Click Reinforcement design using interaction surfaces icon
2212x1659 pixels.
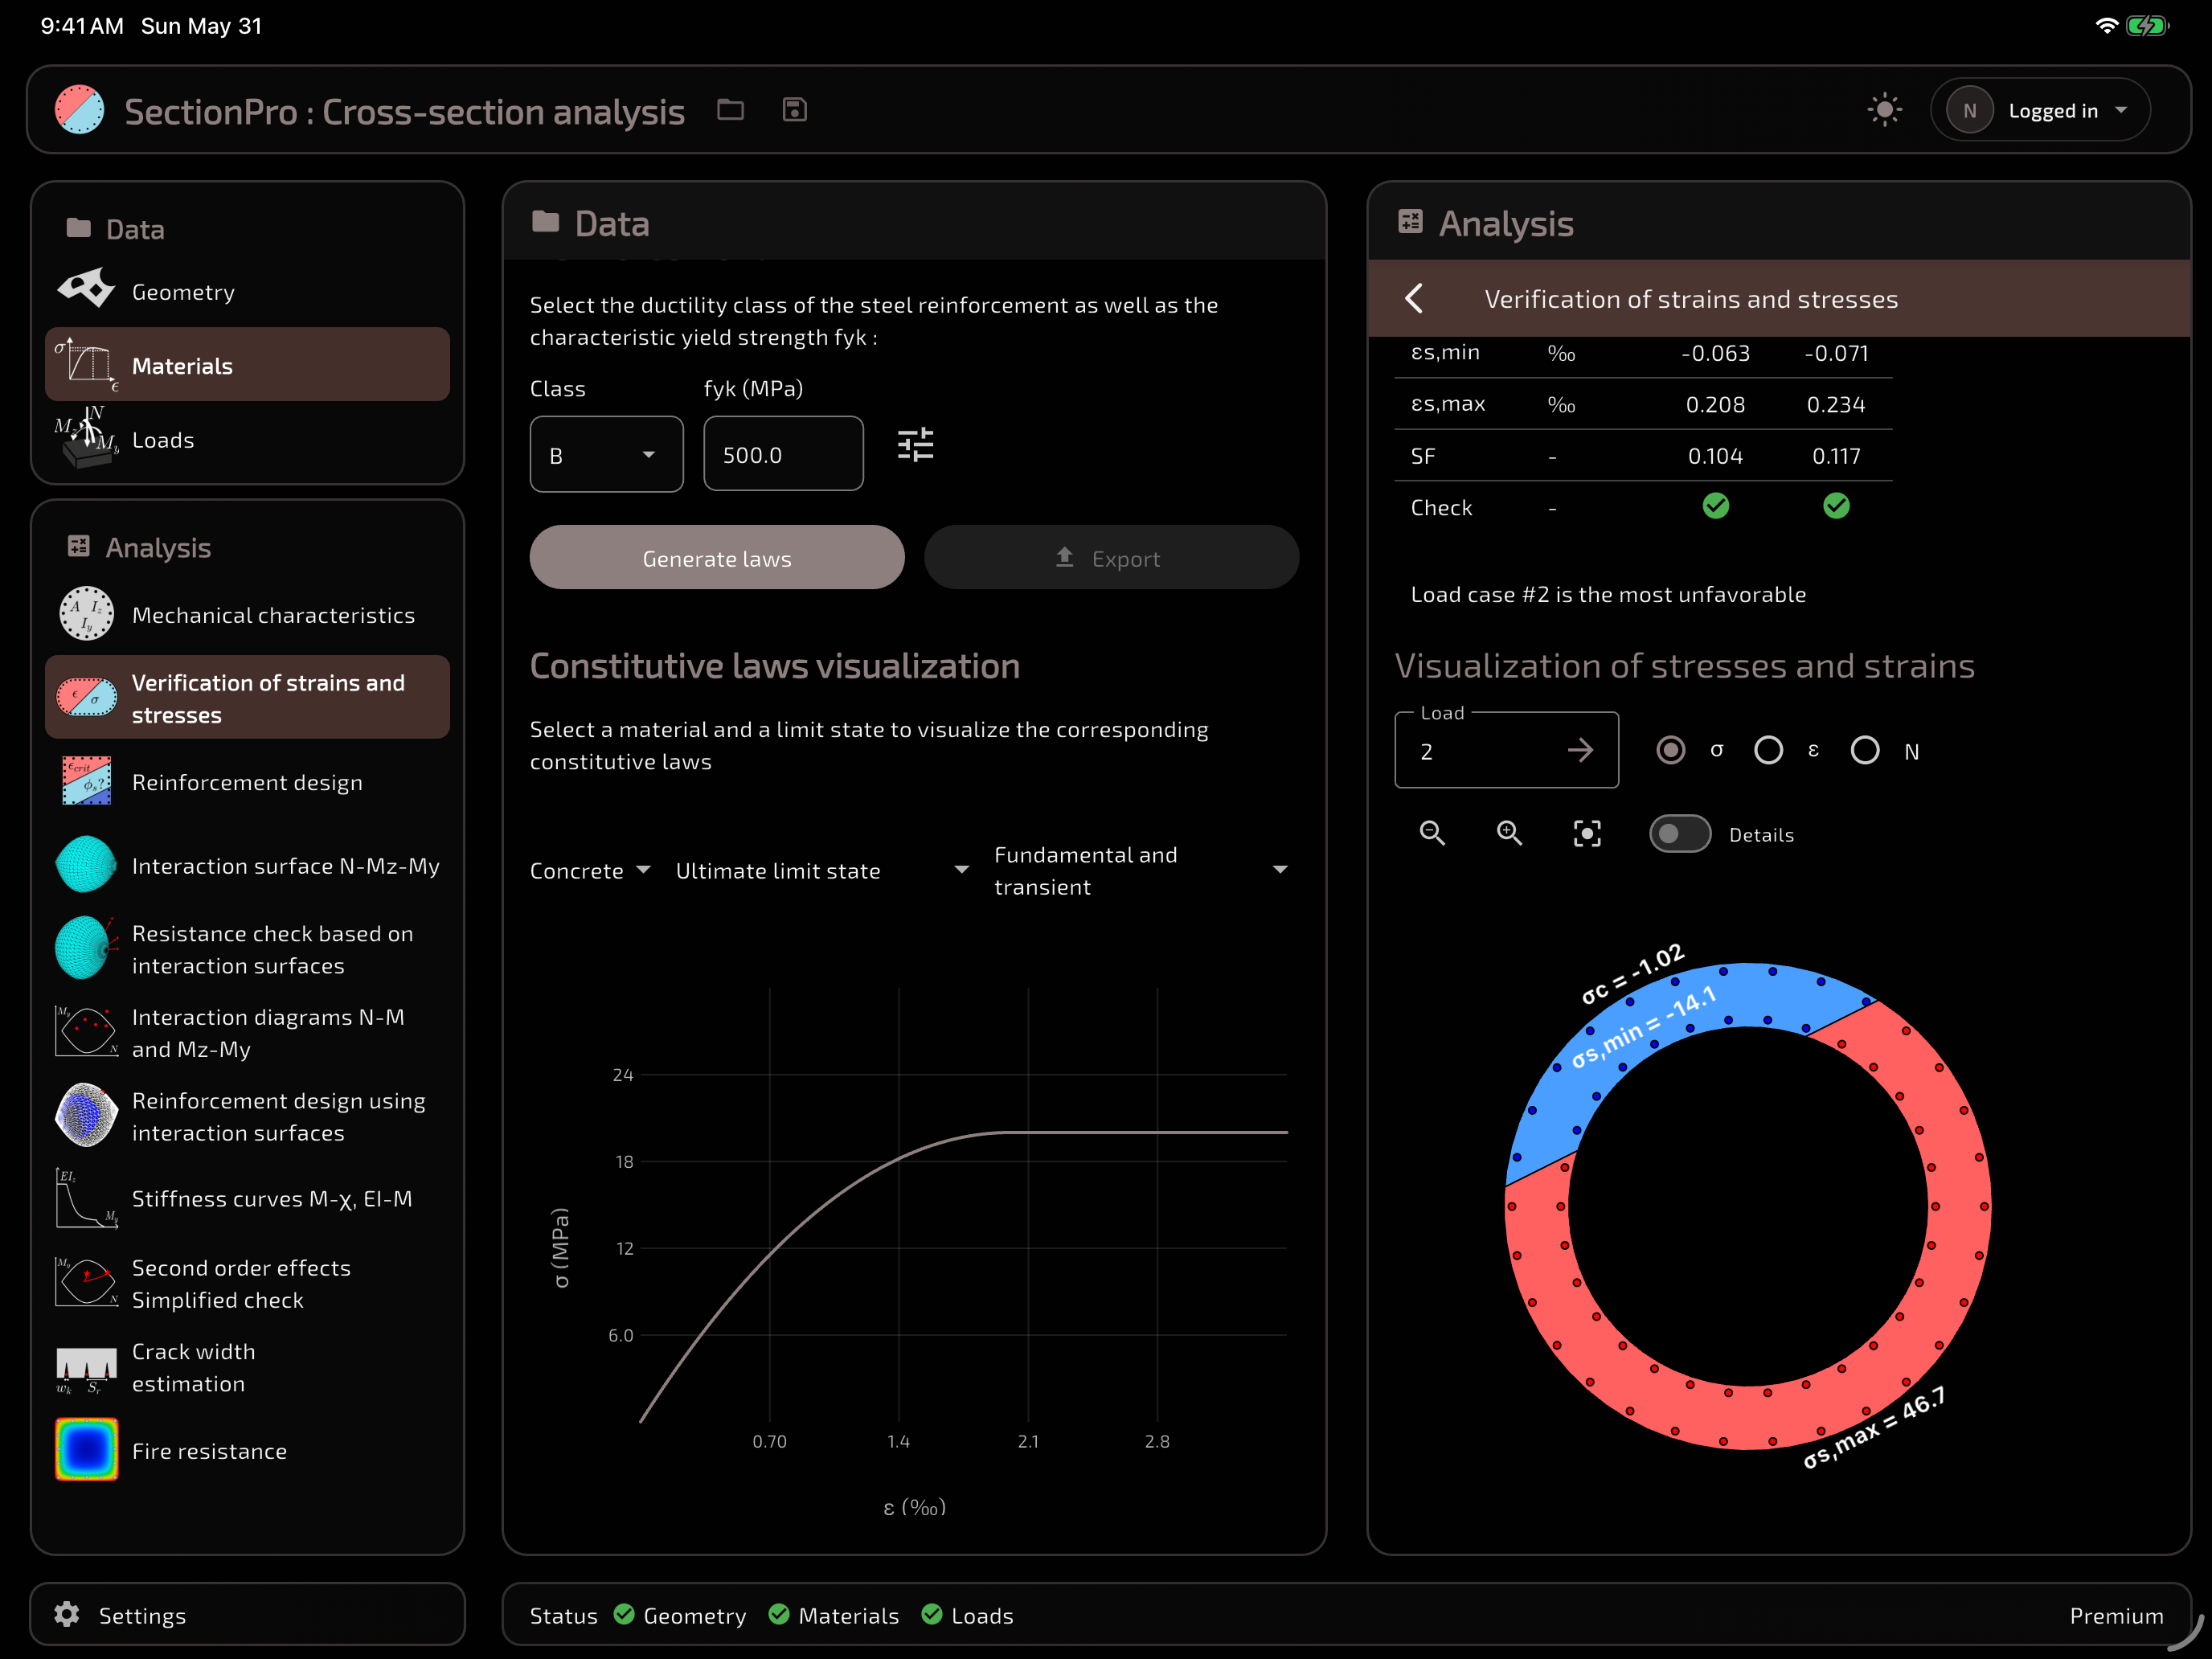click(x=86, y=1115)
